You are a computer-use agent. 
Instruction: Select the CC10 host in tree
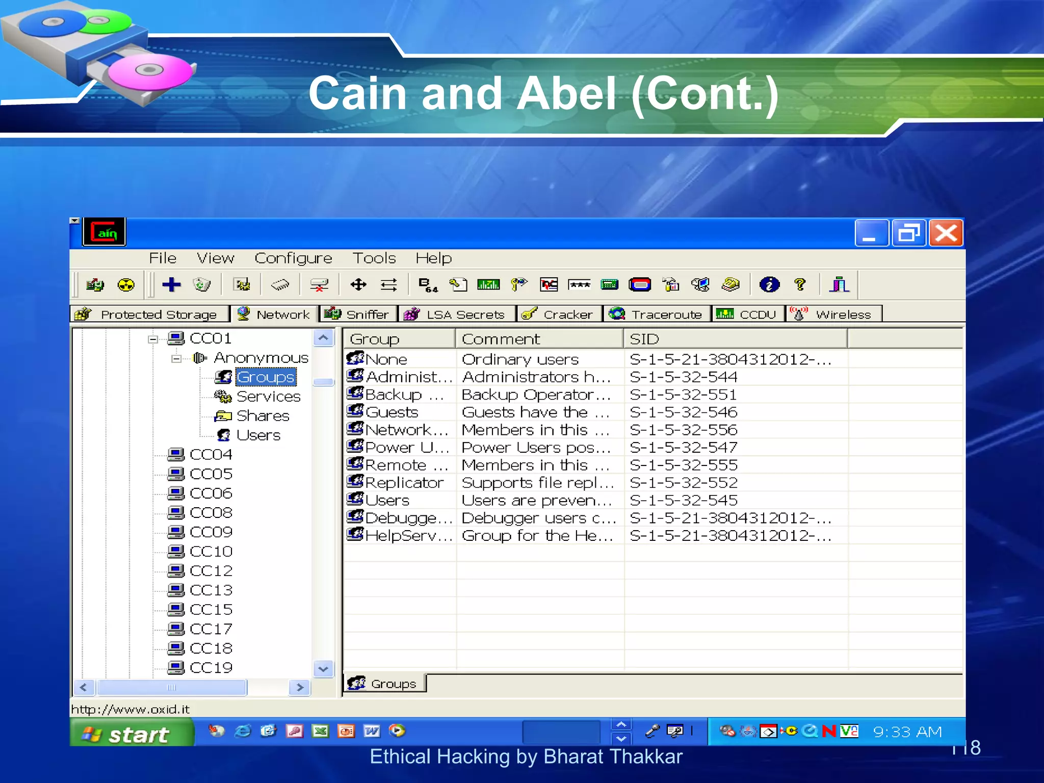coord(211,552)
